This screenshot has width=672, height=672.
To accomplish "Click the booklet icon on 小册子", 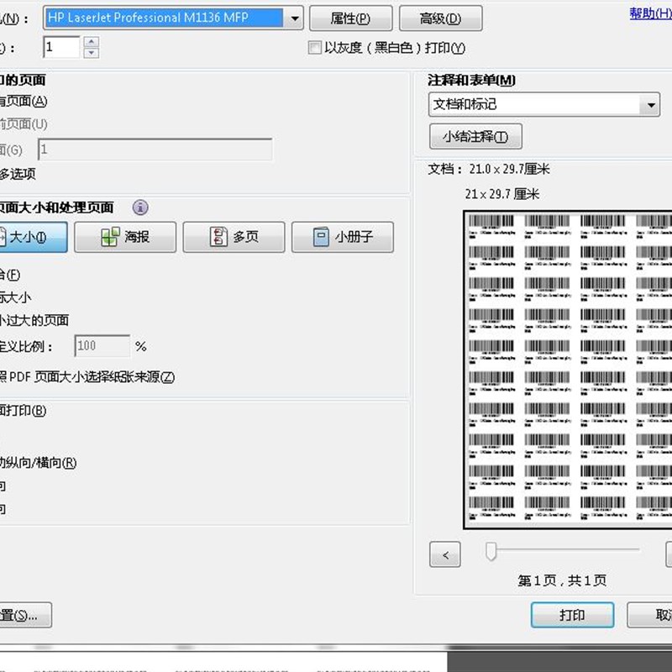I will tap(321, 237).
